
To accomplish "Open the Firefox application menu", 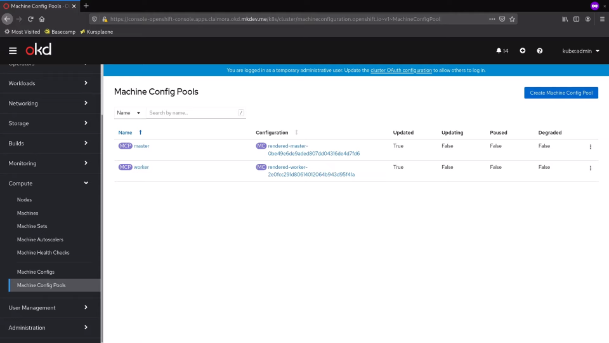I will coord(602,18).
